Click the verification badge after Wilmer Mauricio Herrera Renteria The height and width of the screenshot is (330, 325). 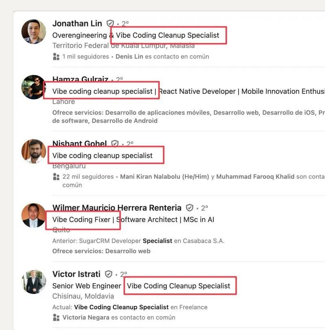[190, 208]
